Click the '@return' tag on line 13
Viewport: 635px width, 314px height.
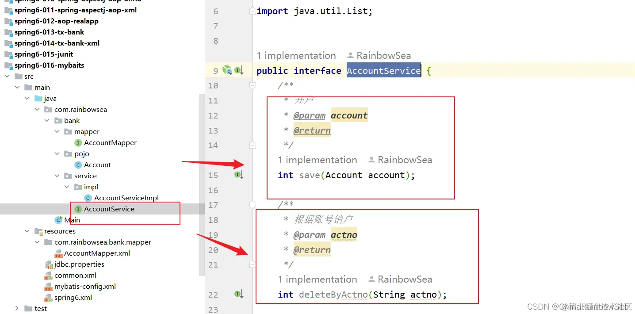(x=312, y=130)
